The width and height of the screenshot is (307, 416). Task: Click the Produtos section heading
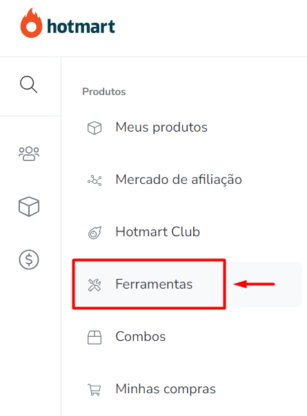coord(104,92)
